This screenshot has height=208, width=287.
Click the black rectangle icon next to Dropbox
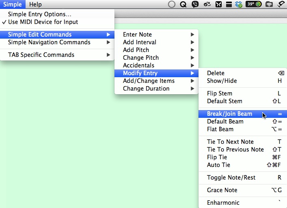[x=229, y=4]
